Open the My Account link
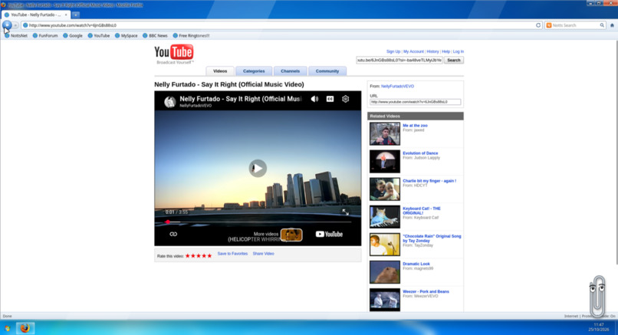618x335 pixels. (413, 51)
